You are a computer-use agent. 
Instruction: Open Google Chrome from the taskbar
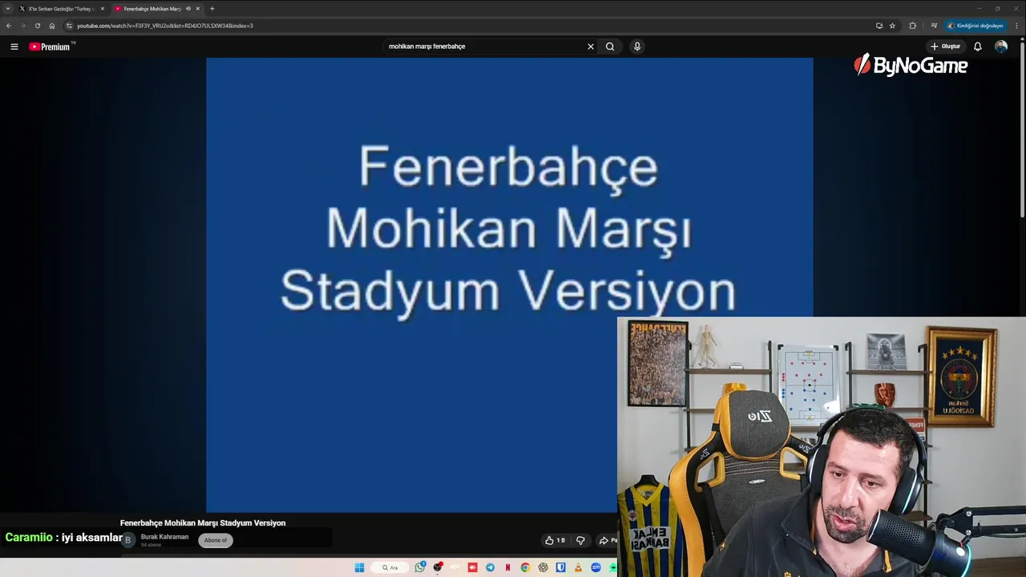pyautogui.click(x=525, y=567)
